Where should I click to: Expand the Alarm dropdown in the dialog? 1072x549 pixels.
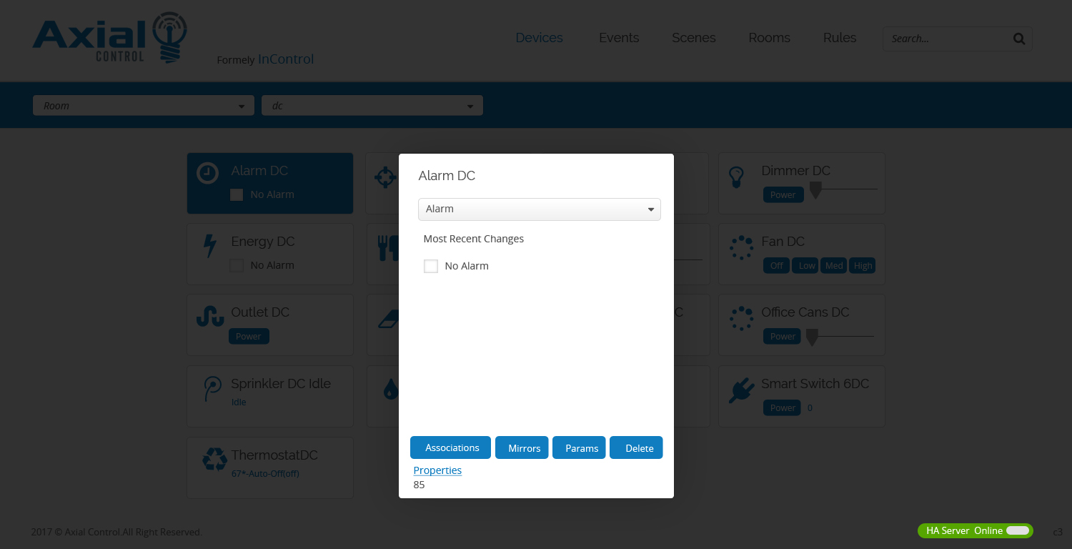[x=540, y=209]
